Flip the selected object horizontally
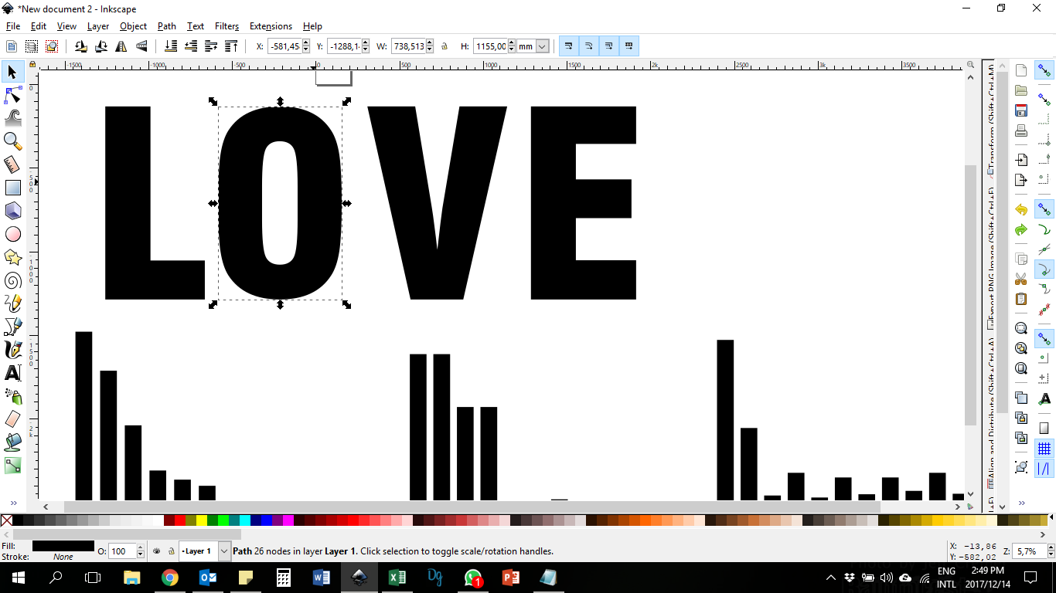The image size is (1056, 593). coord(121,46)
